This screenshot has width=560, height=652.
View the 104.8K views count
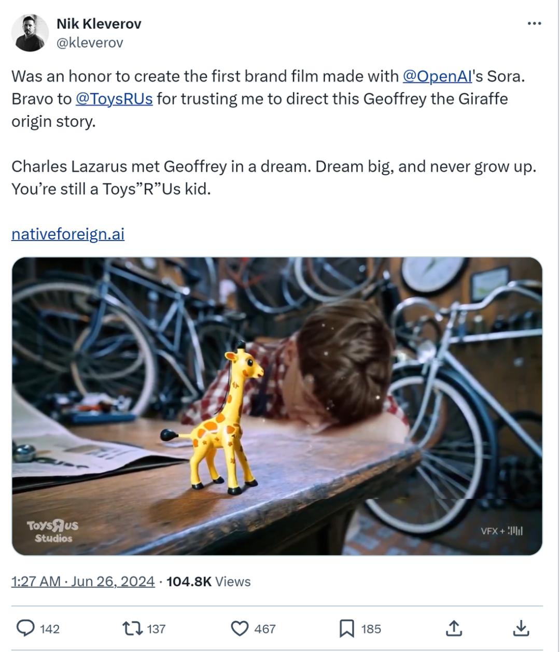(x=208, y=582)
